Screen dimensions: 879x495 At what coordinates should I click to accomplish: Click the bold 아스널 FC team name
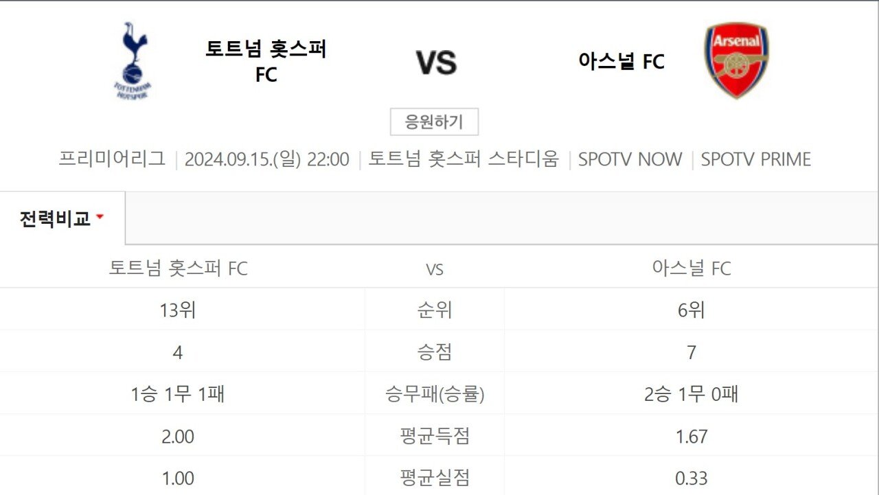pyautogui.click(x=621, y=62)
